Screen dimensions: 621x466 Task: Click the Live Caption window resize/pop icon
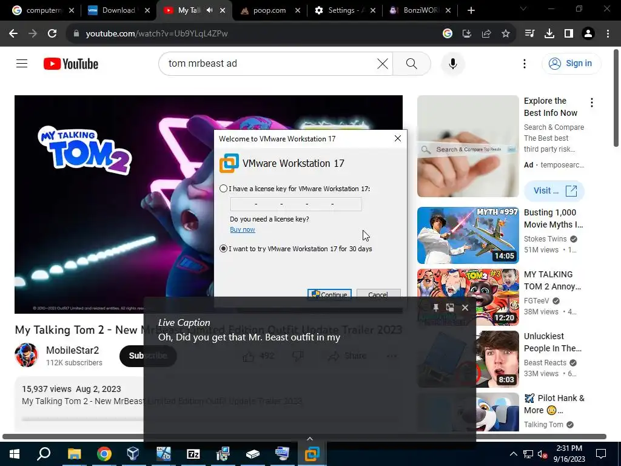[x=450, y=308]
